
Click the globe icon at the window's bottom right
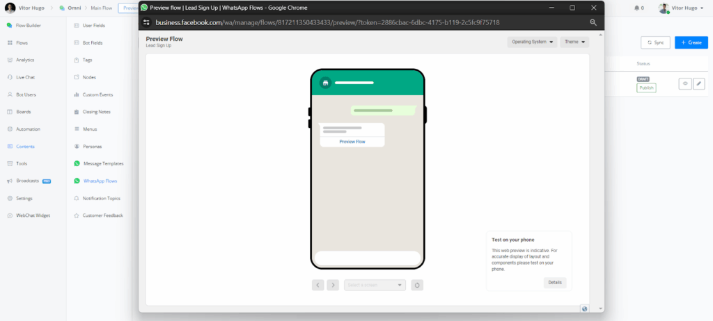[584, 308]
